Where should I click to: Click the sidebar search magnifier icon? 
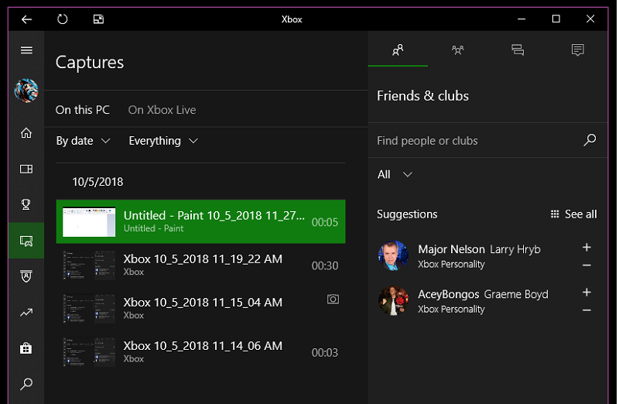click(x=26, y=384)
